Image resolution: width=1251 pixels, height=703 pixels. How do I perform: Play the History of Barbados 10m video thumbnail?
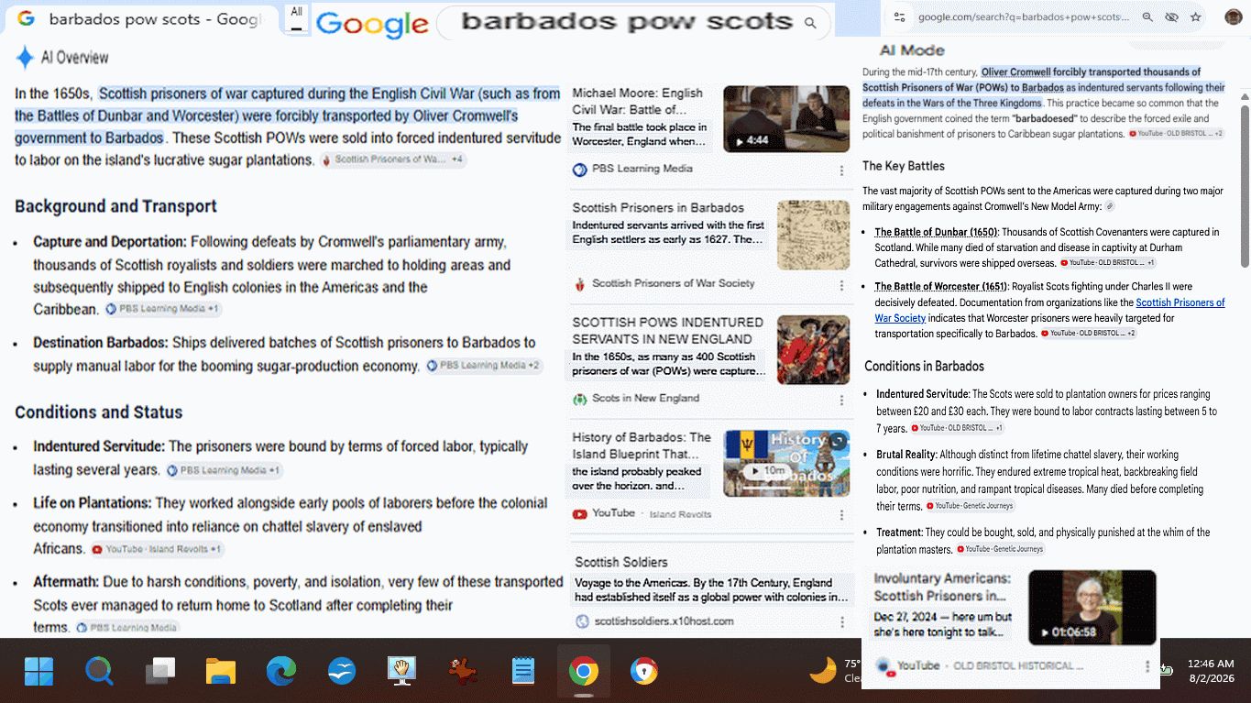tap(786, 464)
